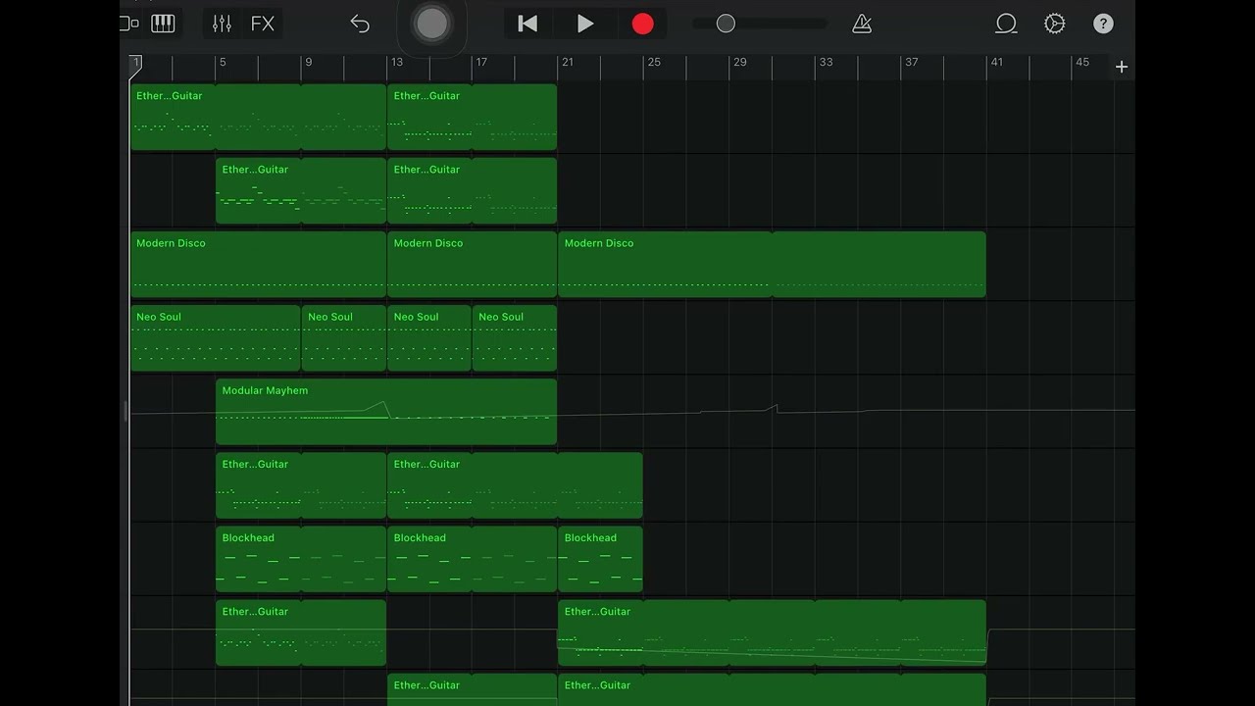Tap bar 37 on the ruler
The height and width of the screenshot is (706, 1255).
click(x=912, y=63)
